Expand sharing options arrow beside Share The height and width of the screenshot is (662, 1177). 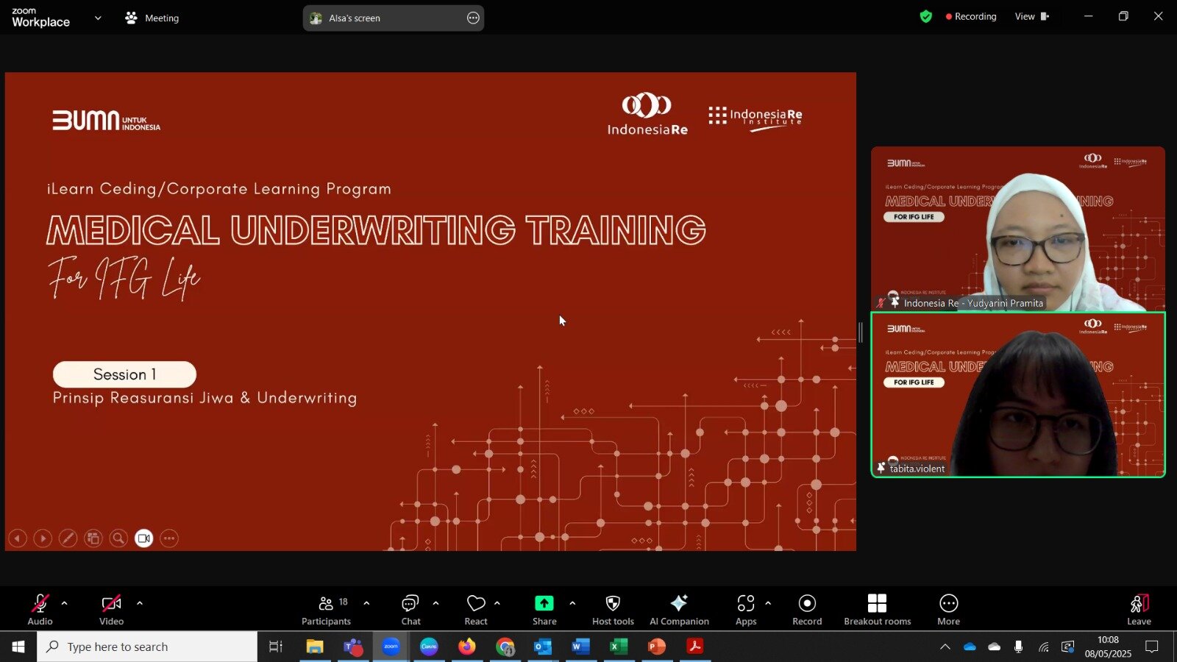pos(572,603)
